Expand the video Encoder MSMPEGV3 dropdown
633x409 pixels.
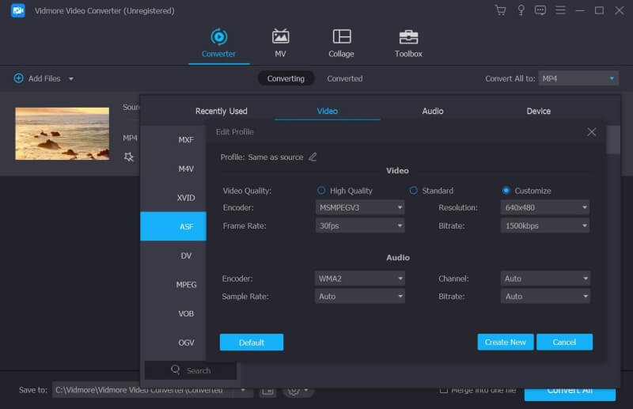pyautogui.click(x=360, y=207)
